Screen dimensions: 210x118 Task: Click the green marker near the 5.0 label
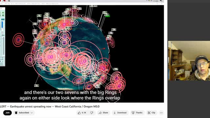coord(107,16)
